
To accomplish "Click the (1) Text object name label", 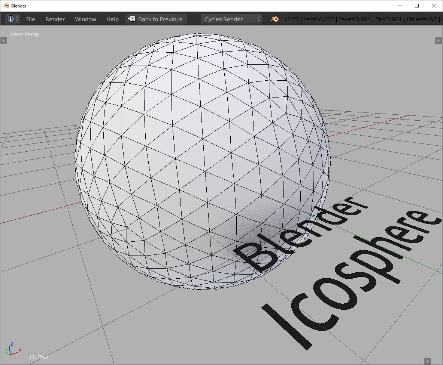I will point(39,357).
